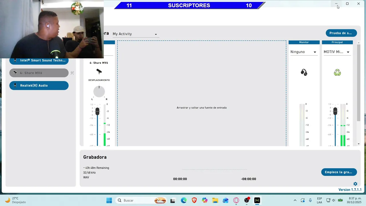Open File Explorer from the taskbar
The image size is (366, 206).
tap(215, 200)
